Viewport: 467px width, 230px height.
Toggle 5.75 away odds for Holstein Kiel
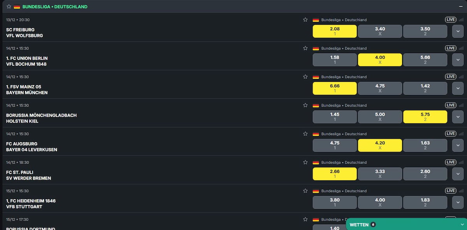[x=425, y=117]
